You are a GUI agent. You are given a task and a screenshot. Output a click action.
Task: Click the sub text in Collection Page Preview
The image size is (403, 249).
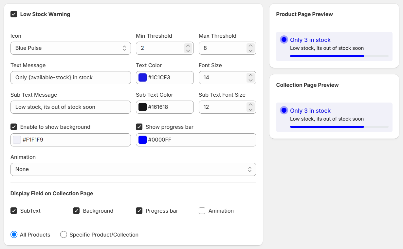[327, 119]
